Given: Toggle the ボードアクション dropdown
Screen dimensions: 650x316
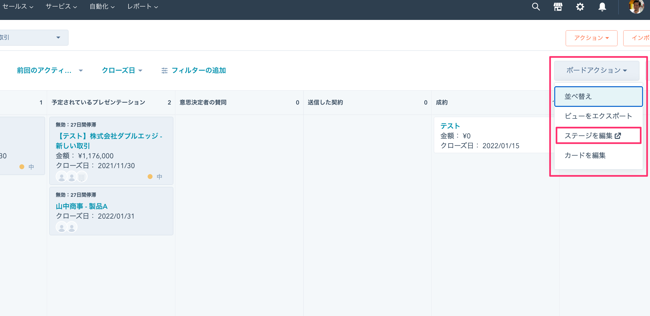Looking at the screenshot, I should pos(597,70).
